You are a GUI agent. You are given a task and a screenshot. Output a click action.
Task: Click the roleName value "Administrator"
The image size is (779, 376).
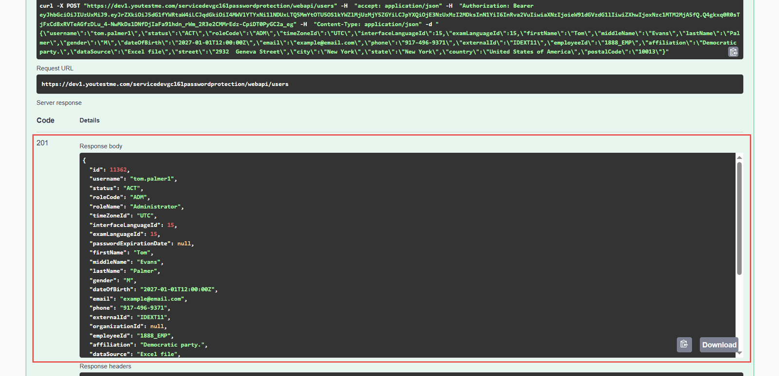pyautogui.click(x=156, y=207)
